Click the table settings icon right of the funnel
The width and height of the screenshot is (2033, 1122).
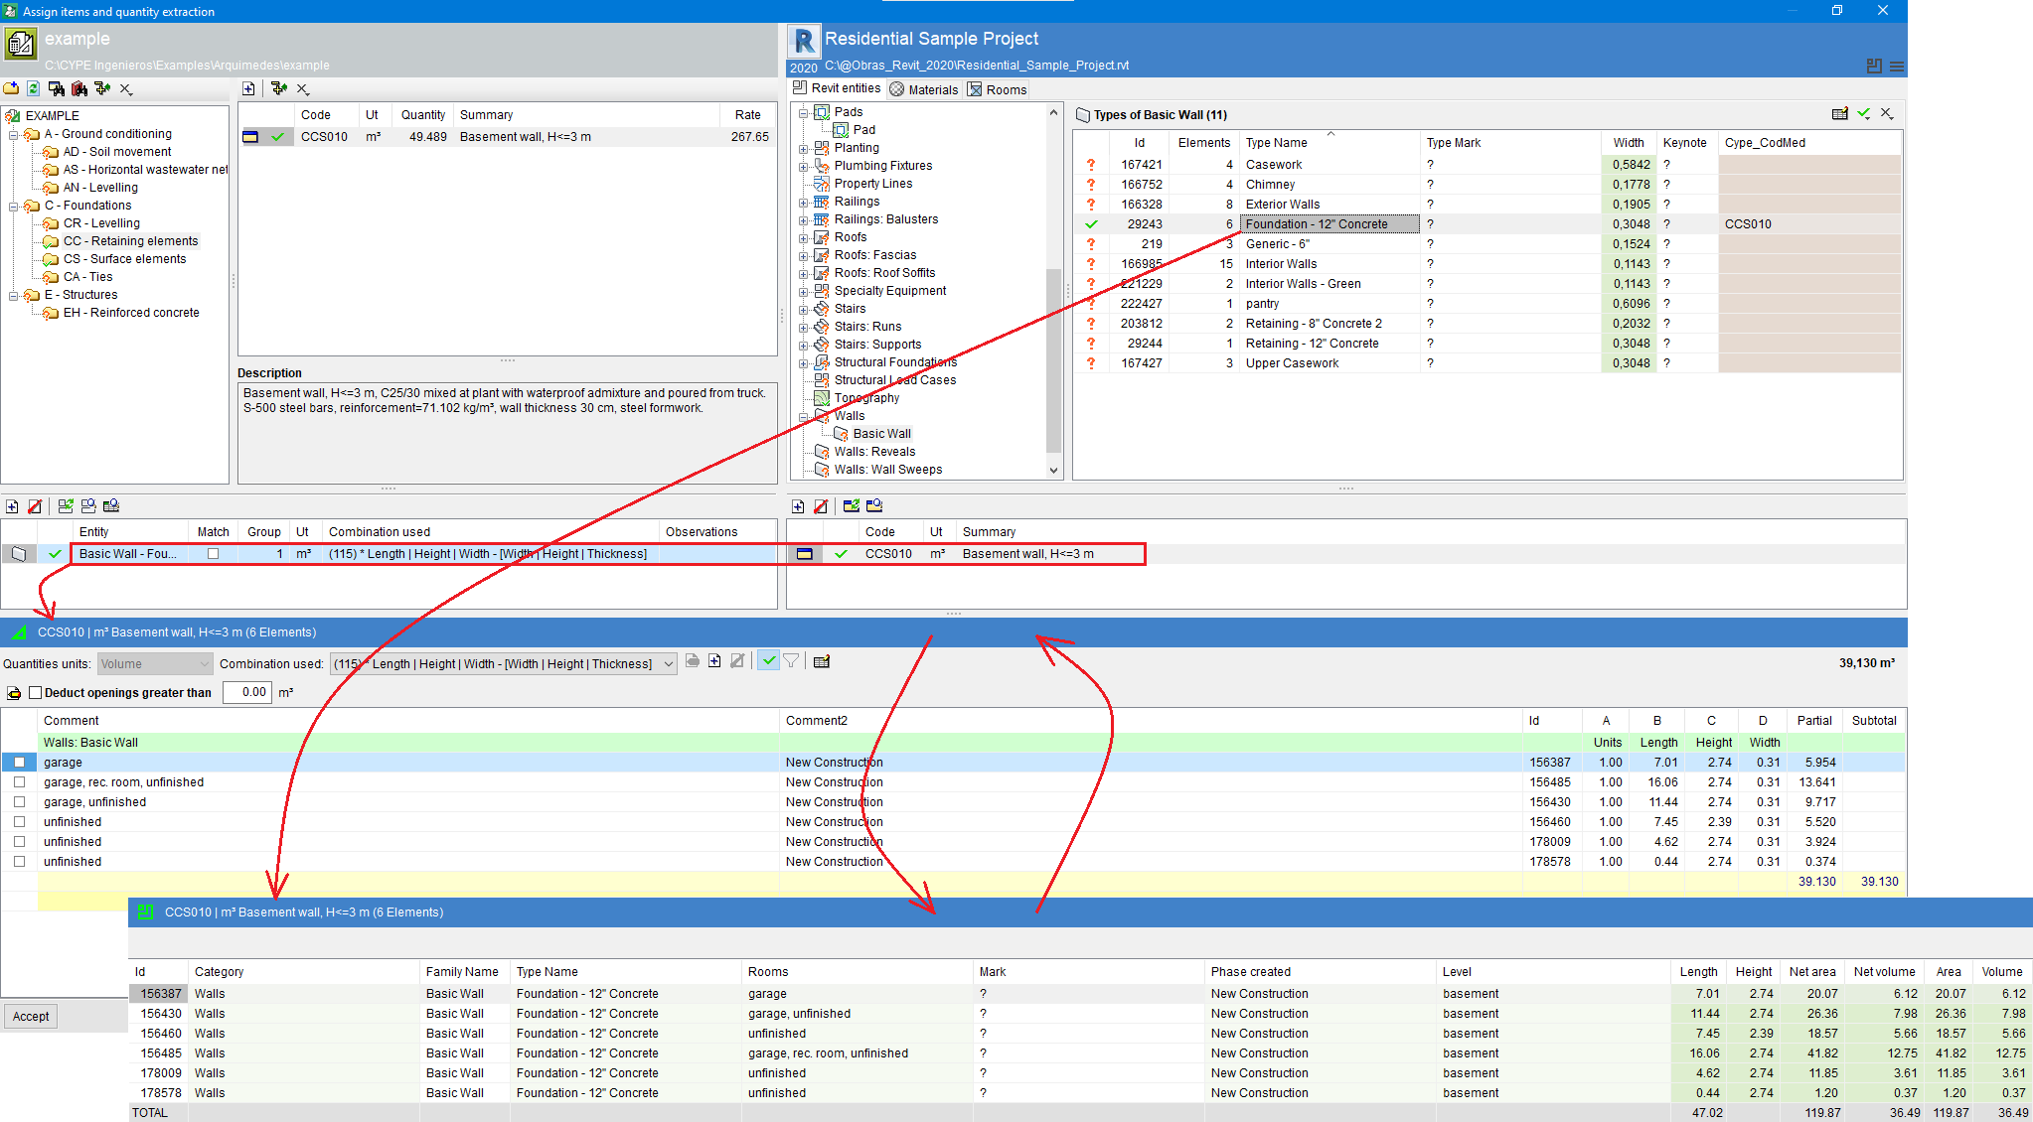(822, 661)
